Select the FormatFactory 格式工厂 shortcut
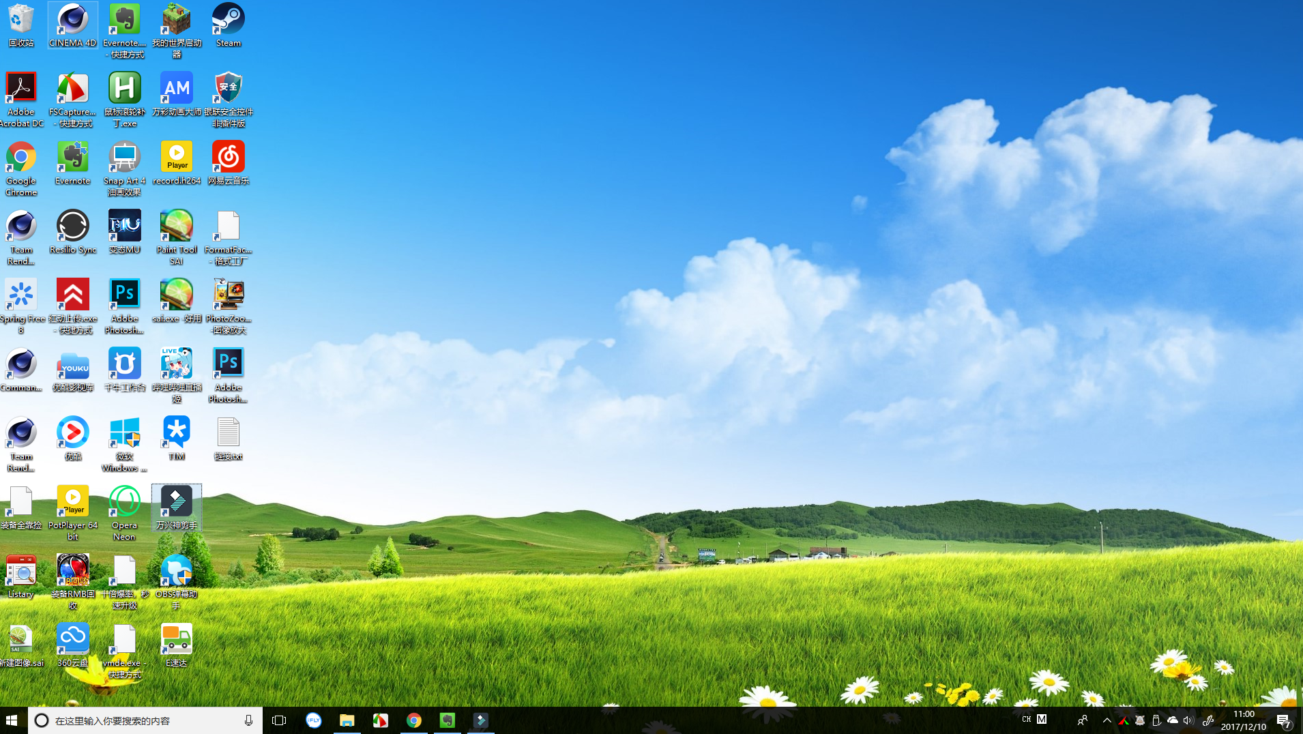Viewport: 1303px width, 734px height. coord(229,238)
